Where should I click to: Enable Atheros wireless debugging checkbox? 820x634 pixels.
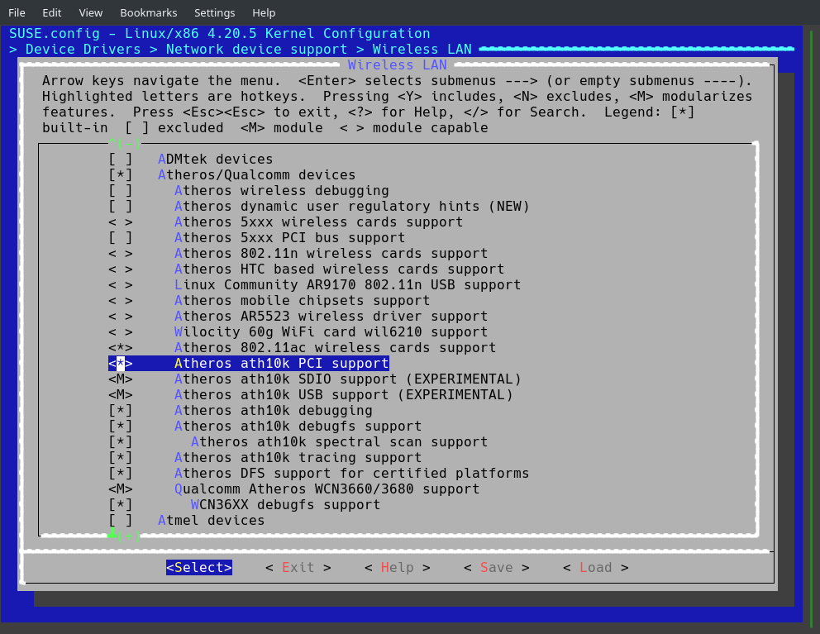tap(121, 190)
